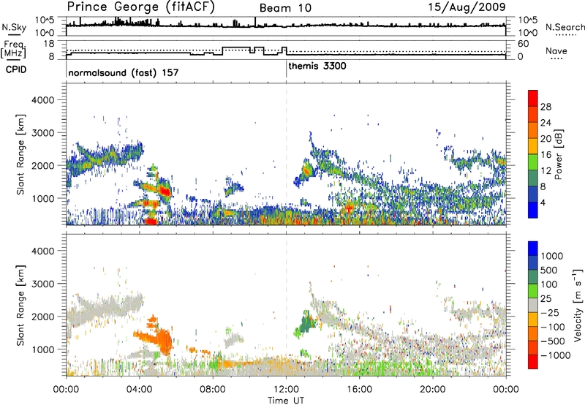Click the "20:00" time tick label

(x=433, y=390)
